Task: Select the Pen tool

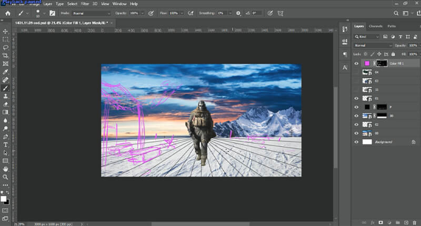Action: [x=5, y=137]
